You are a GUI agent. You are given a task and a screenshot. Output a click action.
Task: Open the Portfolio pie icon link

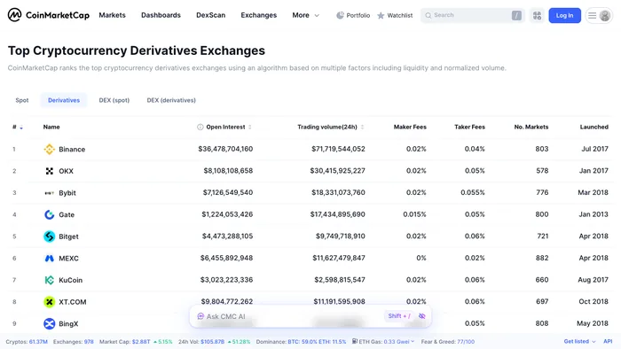pyautogui.click(x=353, y=15)
